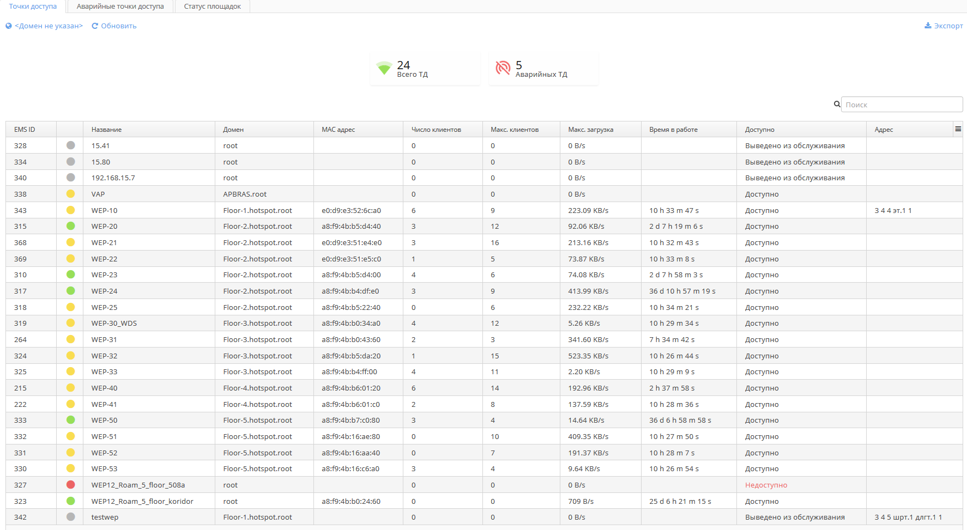Click the WEP-32 name cell
Viewport: 967px width, 530px height.
(149, 356)
